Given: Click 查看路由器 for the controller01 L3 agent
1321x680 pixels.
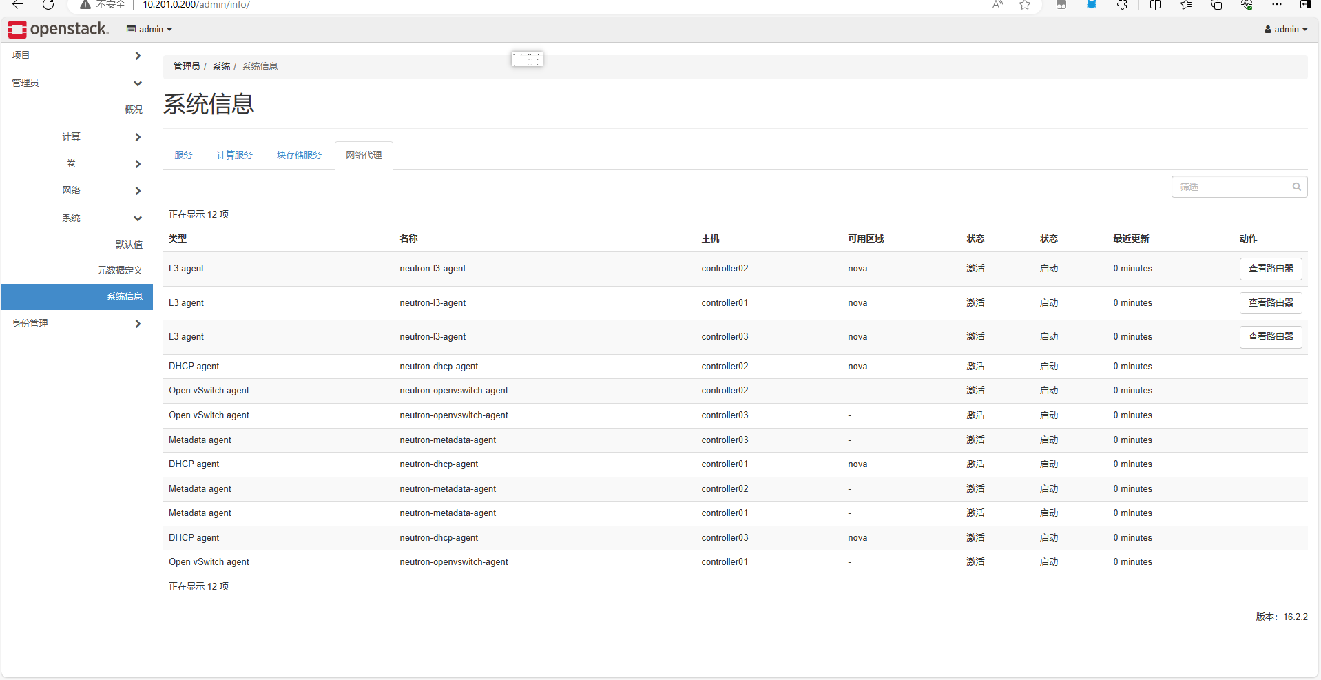Looking at the screenshot, I should pyautogui.click(x=1271, y=302).
